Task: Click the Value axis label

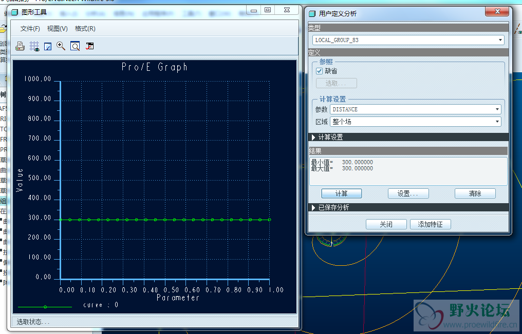Action: [x=20, y=180]
